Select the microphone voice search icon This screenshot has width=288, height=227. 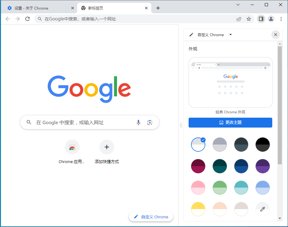(x=138, y=122)
